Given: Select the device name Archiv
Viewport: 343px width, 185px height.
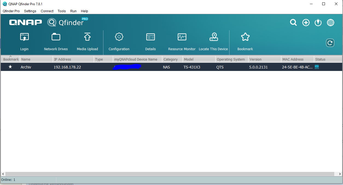Looking at the screenshot, I should click(x=26, y=67).
